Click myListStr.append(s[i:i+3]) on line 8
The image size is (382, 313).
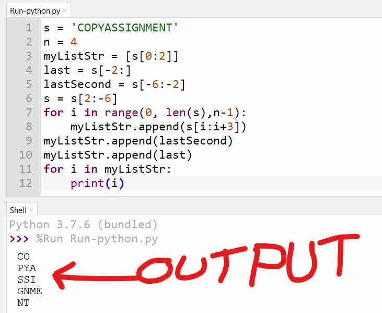tap(158, 127)
